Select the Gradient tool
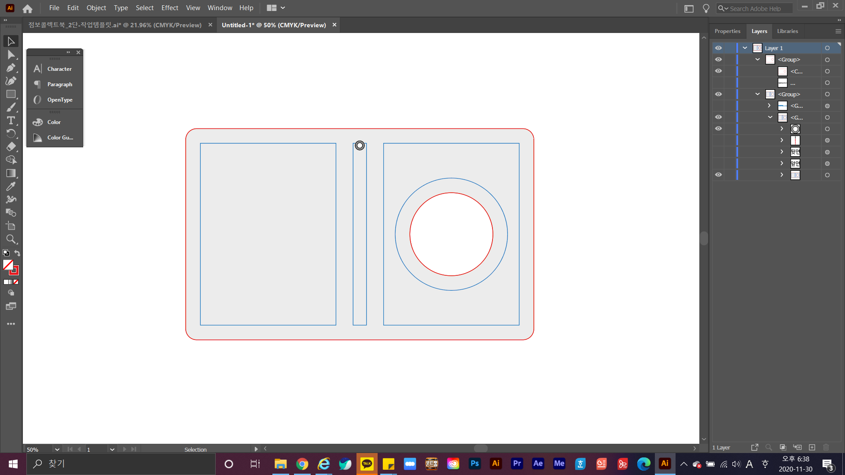This screenshot has height=475, width=845. click(x=11, y=173)
